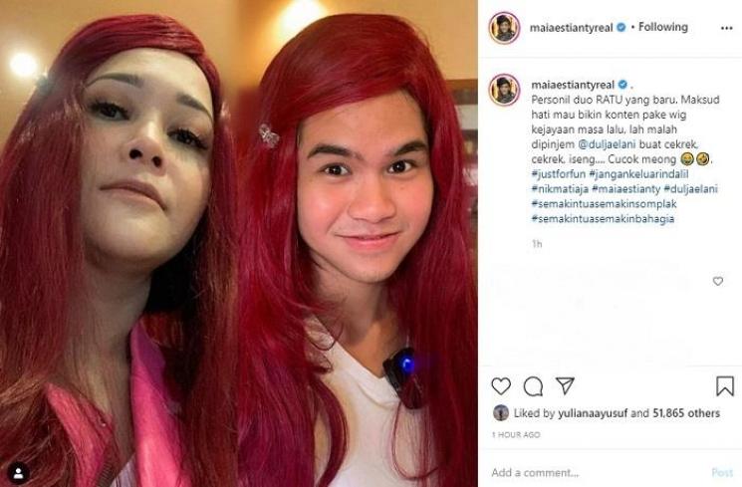Share the post with the paper plane icon
This screenshot has height=487, width=742.
565,385
